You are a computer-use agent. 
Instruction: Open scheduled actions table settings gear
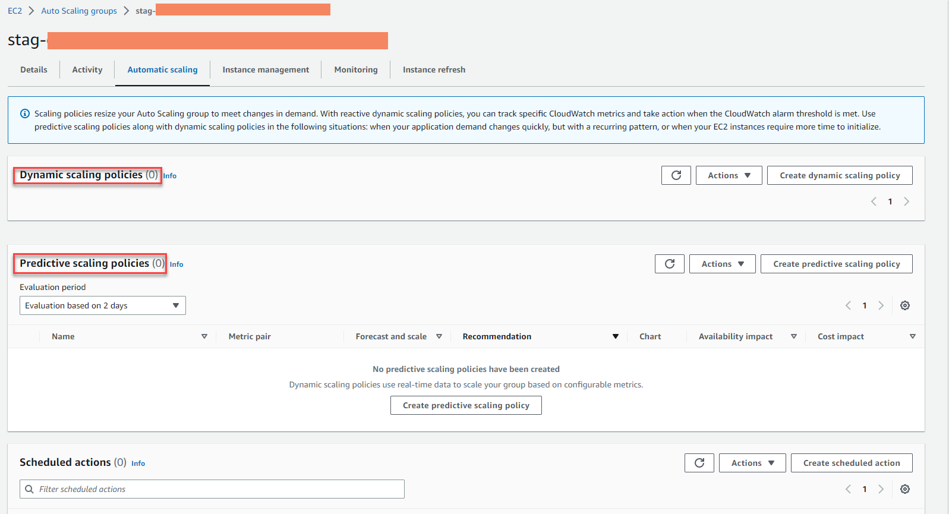point(905,489)
